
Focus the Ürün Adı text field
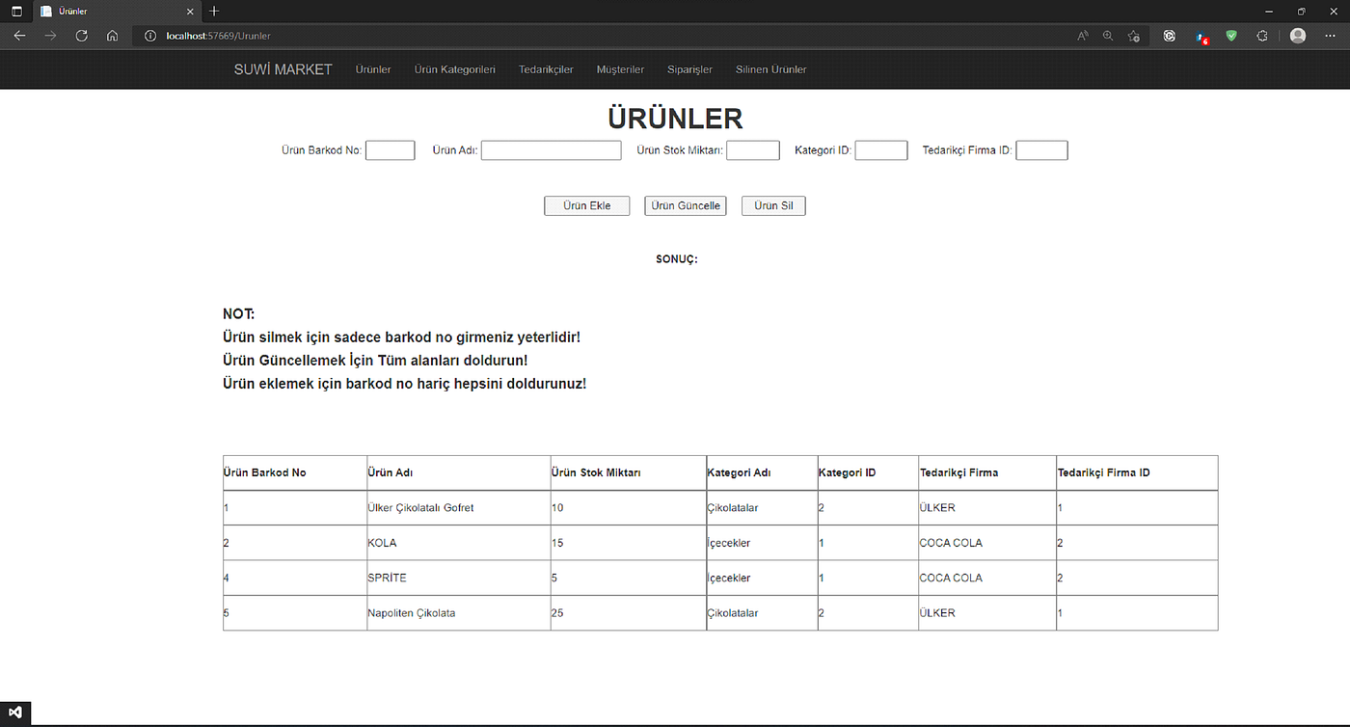[551, 150]
